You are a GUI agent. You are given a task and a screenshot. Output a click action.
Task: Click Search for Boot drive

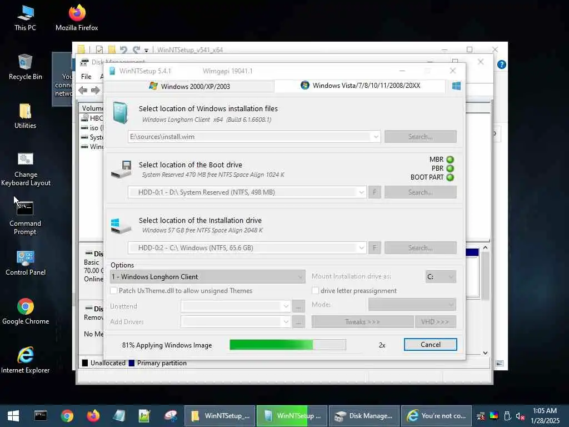(x=421, y=192)
